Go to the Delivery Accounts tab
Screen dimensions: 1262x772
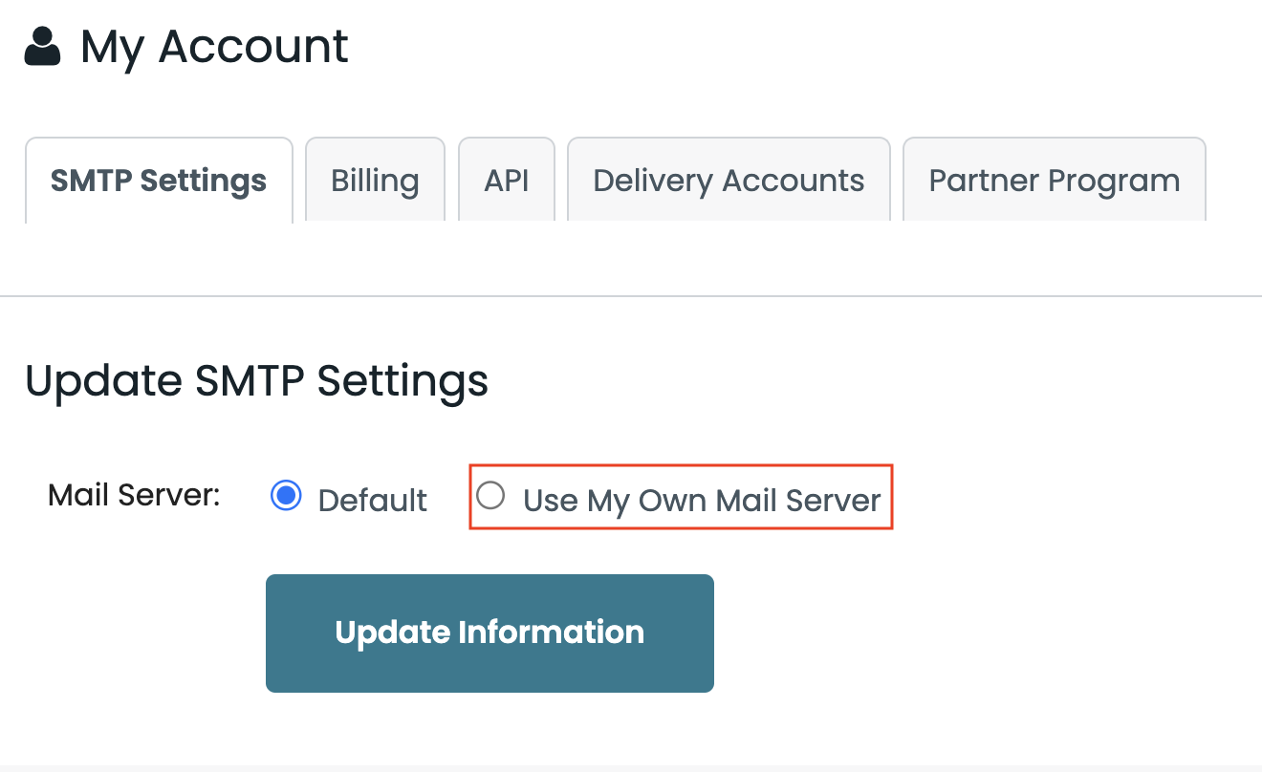[729, 180]
